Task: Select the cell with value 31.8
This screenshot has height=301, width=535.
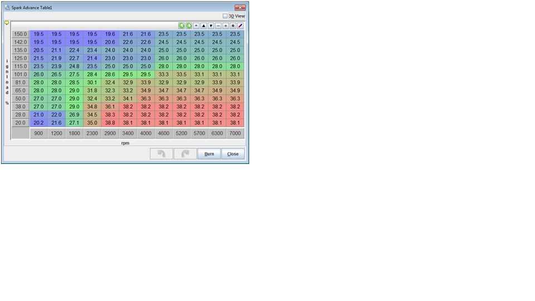Action: [92, 90]
